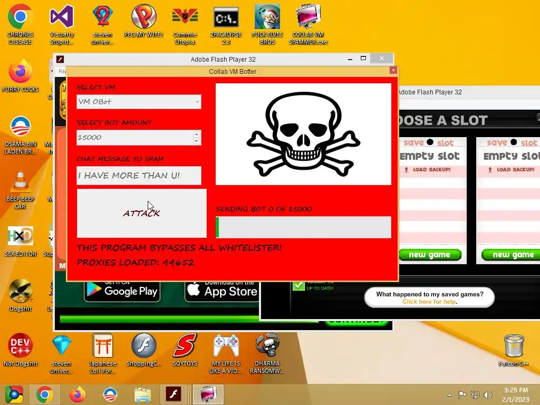The width and height of the screenshot is (540, 405).
Task: Click the chat message to spam field
Action: [139, 175]
